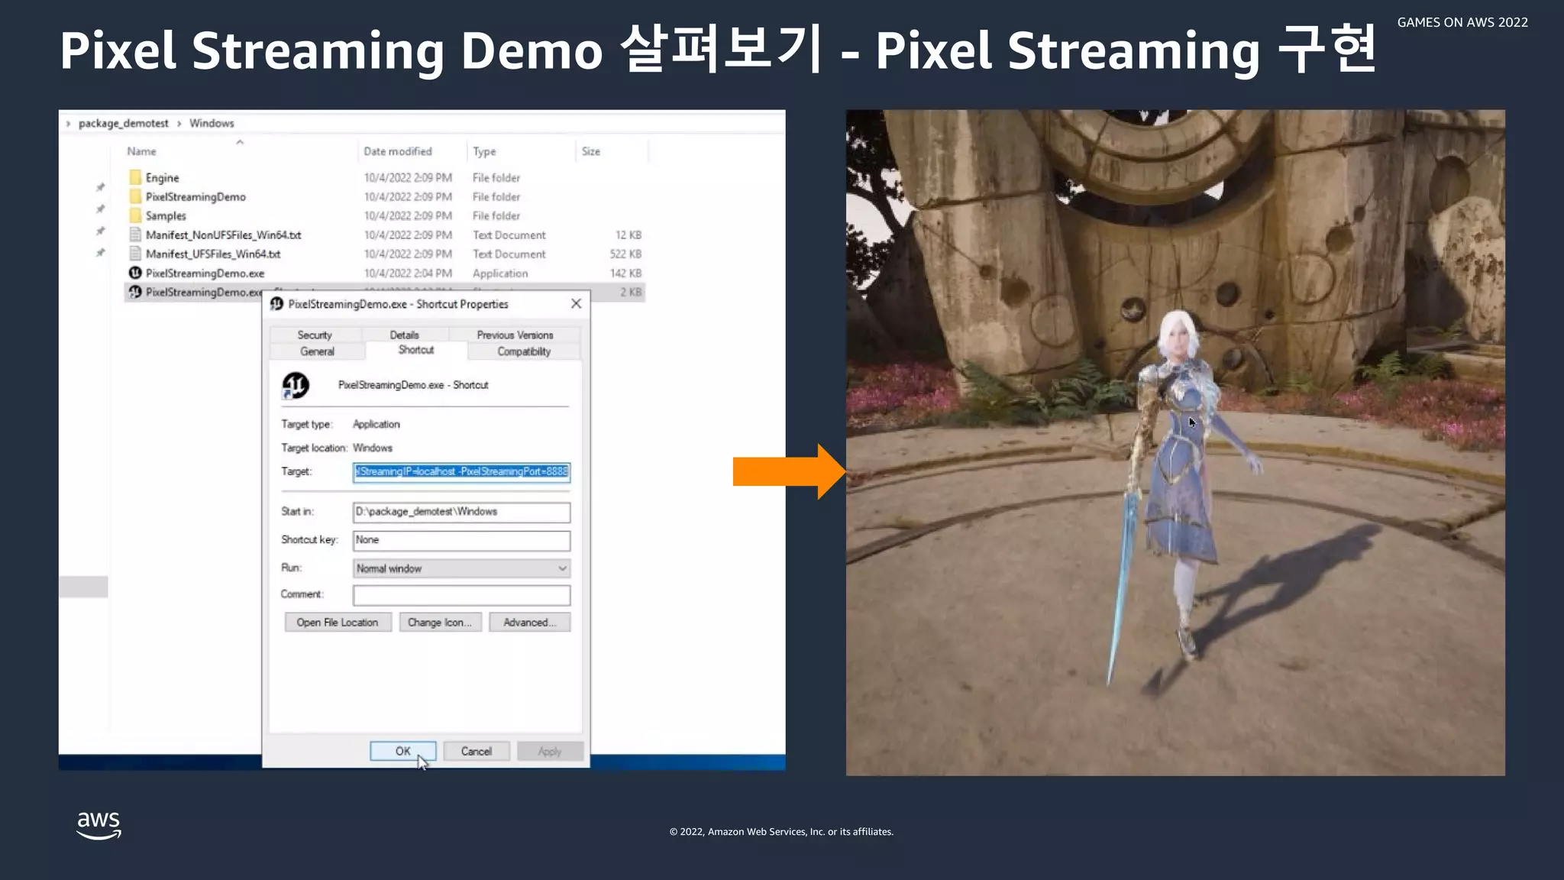
Task: Click the Application type cell in file list
Action: pyautogui.click(x=500, y=273)
